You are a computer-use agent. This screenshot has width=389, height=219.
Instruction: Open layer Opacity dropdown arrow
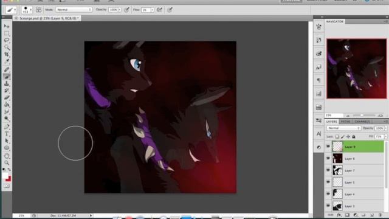point(385,128)
